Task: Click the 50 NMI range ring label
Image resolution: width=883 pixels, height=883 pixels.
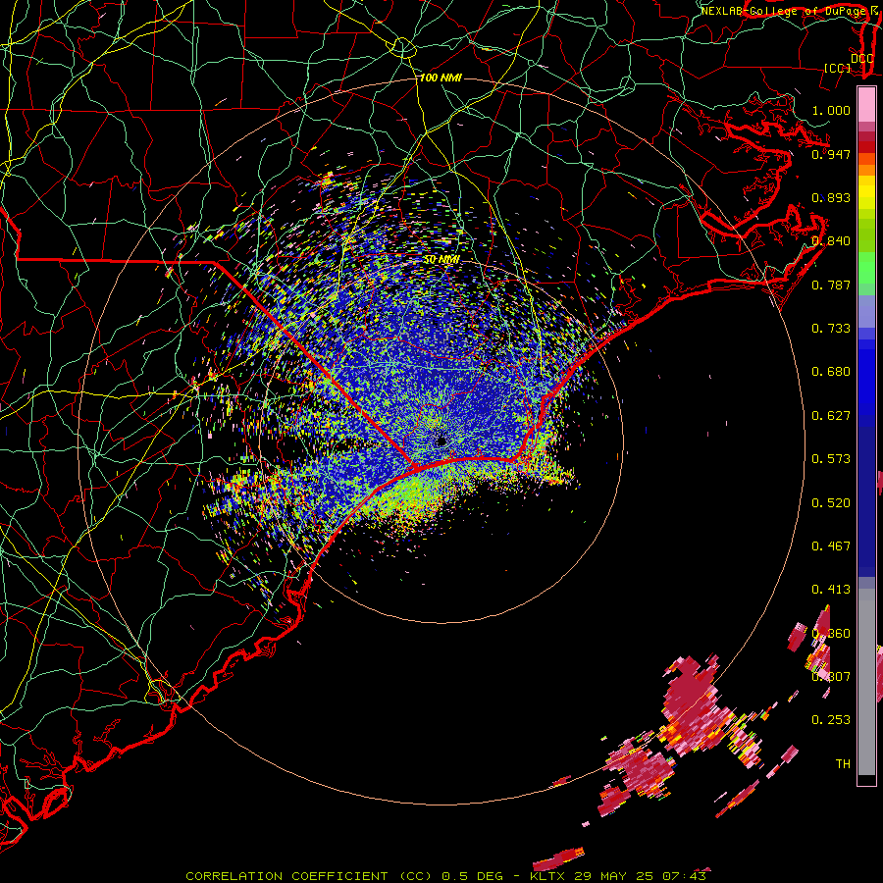Action: coord(441,260)
